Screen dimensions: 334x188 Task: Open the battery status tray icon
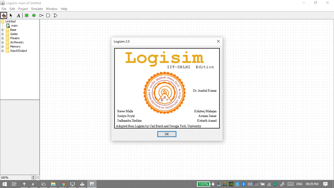(263, 184)
